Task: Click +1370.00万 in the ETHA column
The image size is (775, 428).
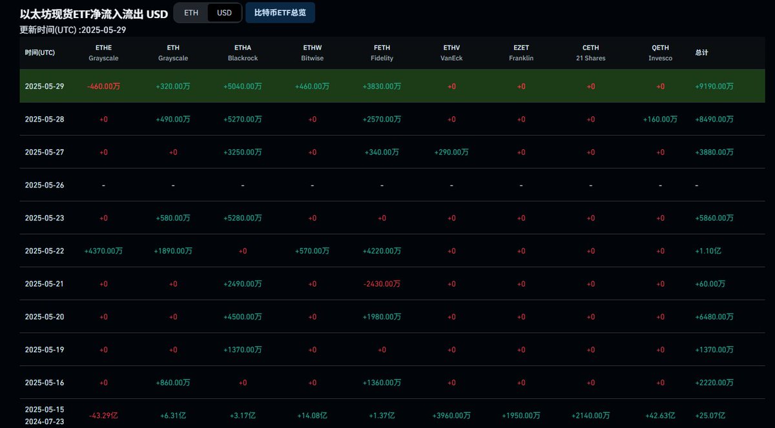Action: (243, 350)
